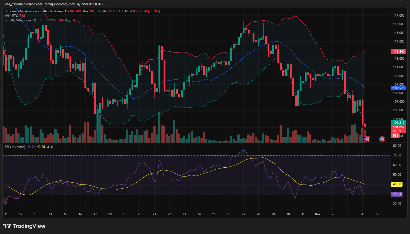Click the Vol · BTC indicator legend
The image size is (410, 234).
pos(11,16)
